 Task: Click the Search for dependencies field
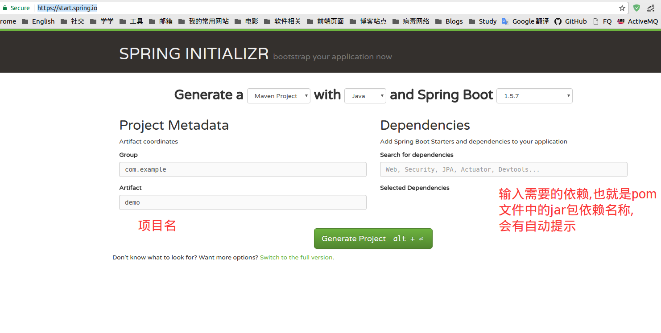tap(504, 169)
